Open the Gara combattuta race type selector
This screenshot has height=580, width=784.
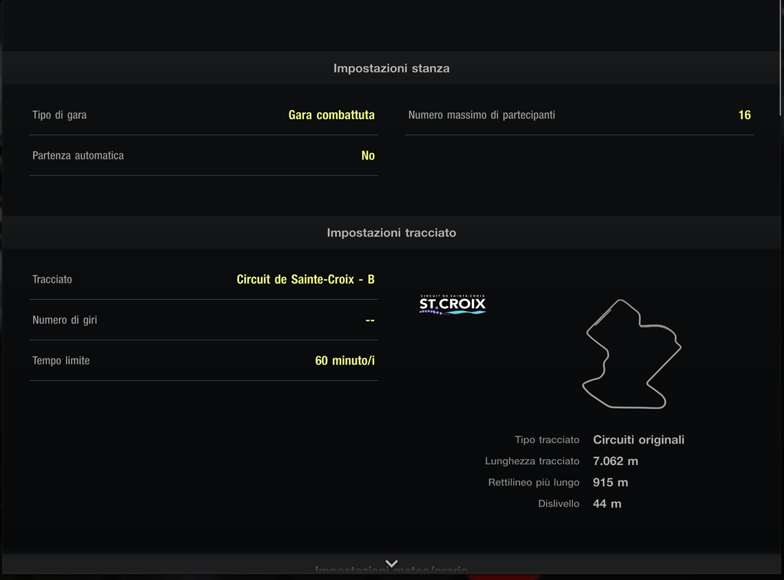pos(331,115)
